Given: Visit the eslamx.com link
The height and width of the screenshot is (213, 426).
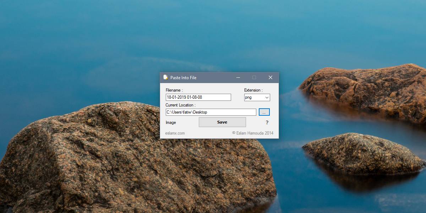Looking at the screenshot, I should click(175, 133).
